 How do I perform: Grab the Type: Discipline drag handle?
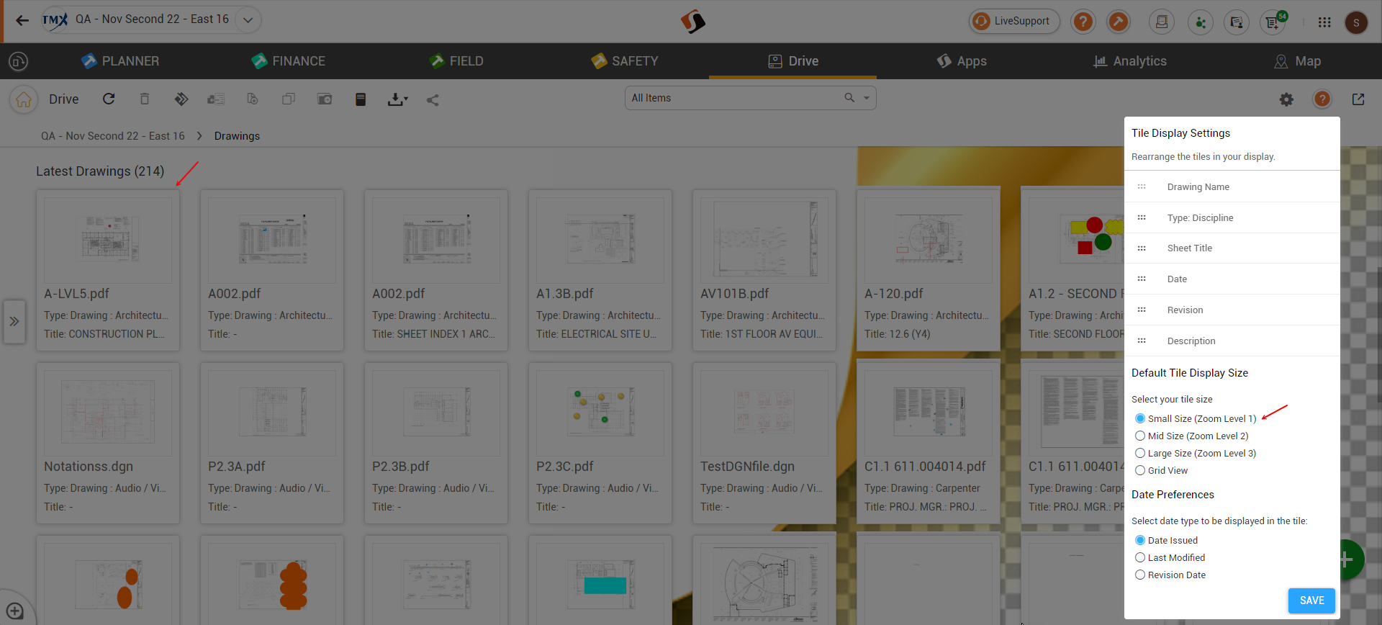pos(1142,217)
